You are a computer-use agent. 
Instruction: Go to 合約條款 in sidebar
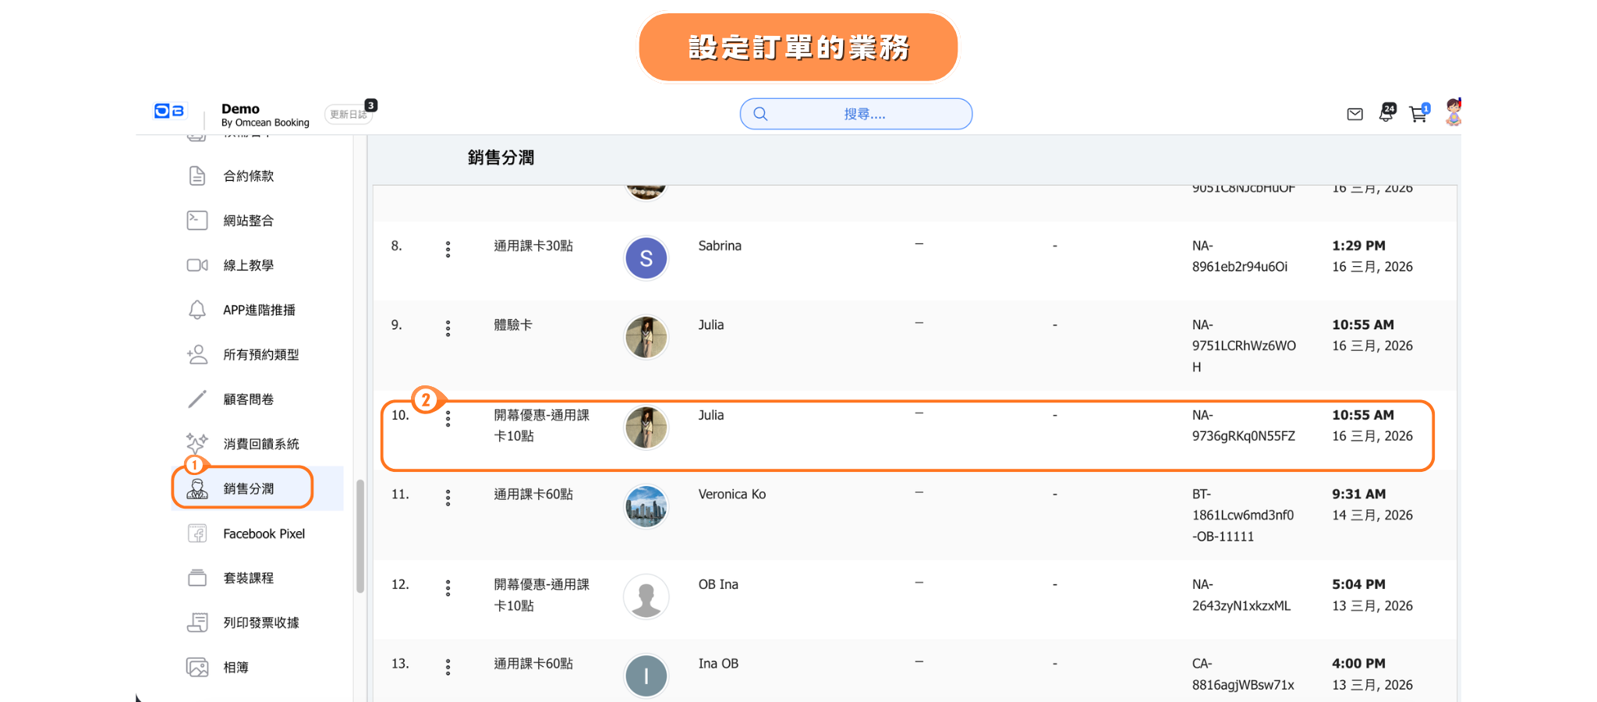click(x=248, y=176)
